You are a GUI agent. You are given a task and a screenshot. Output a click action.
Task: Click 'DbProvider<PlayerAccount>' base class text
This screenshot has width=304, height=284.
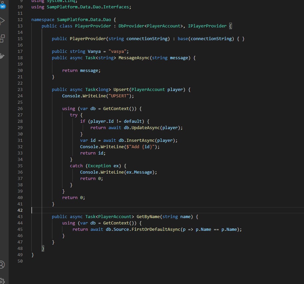click(150, 26)
